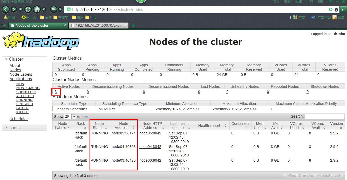
Task: Sort by Node Labels column
Action: tap(63, 126)
